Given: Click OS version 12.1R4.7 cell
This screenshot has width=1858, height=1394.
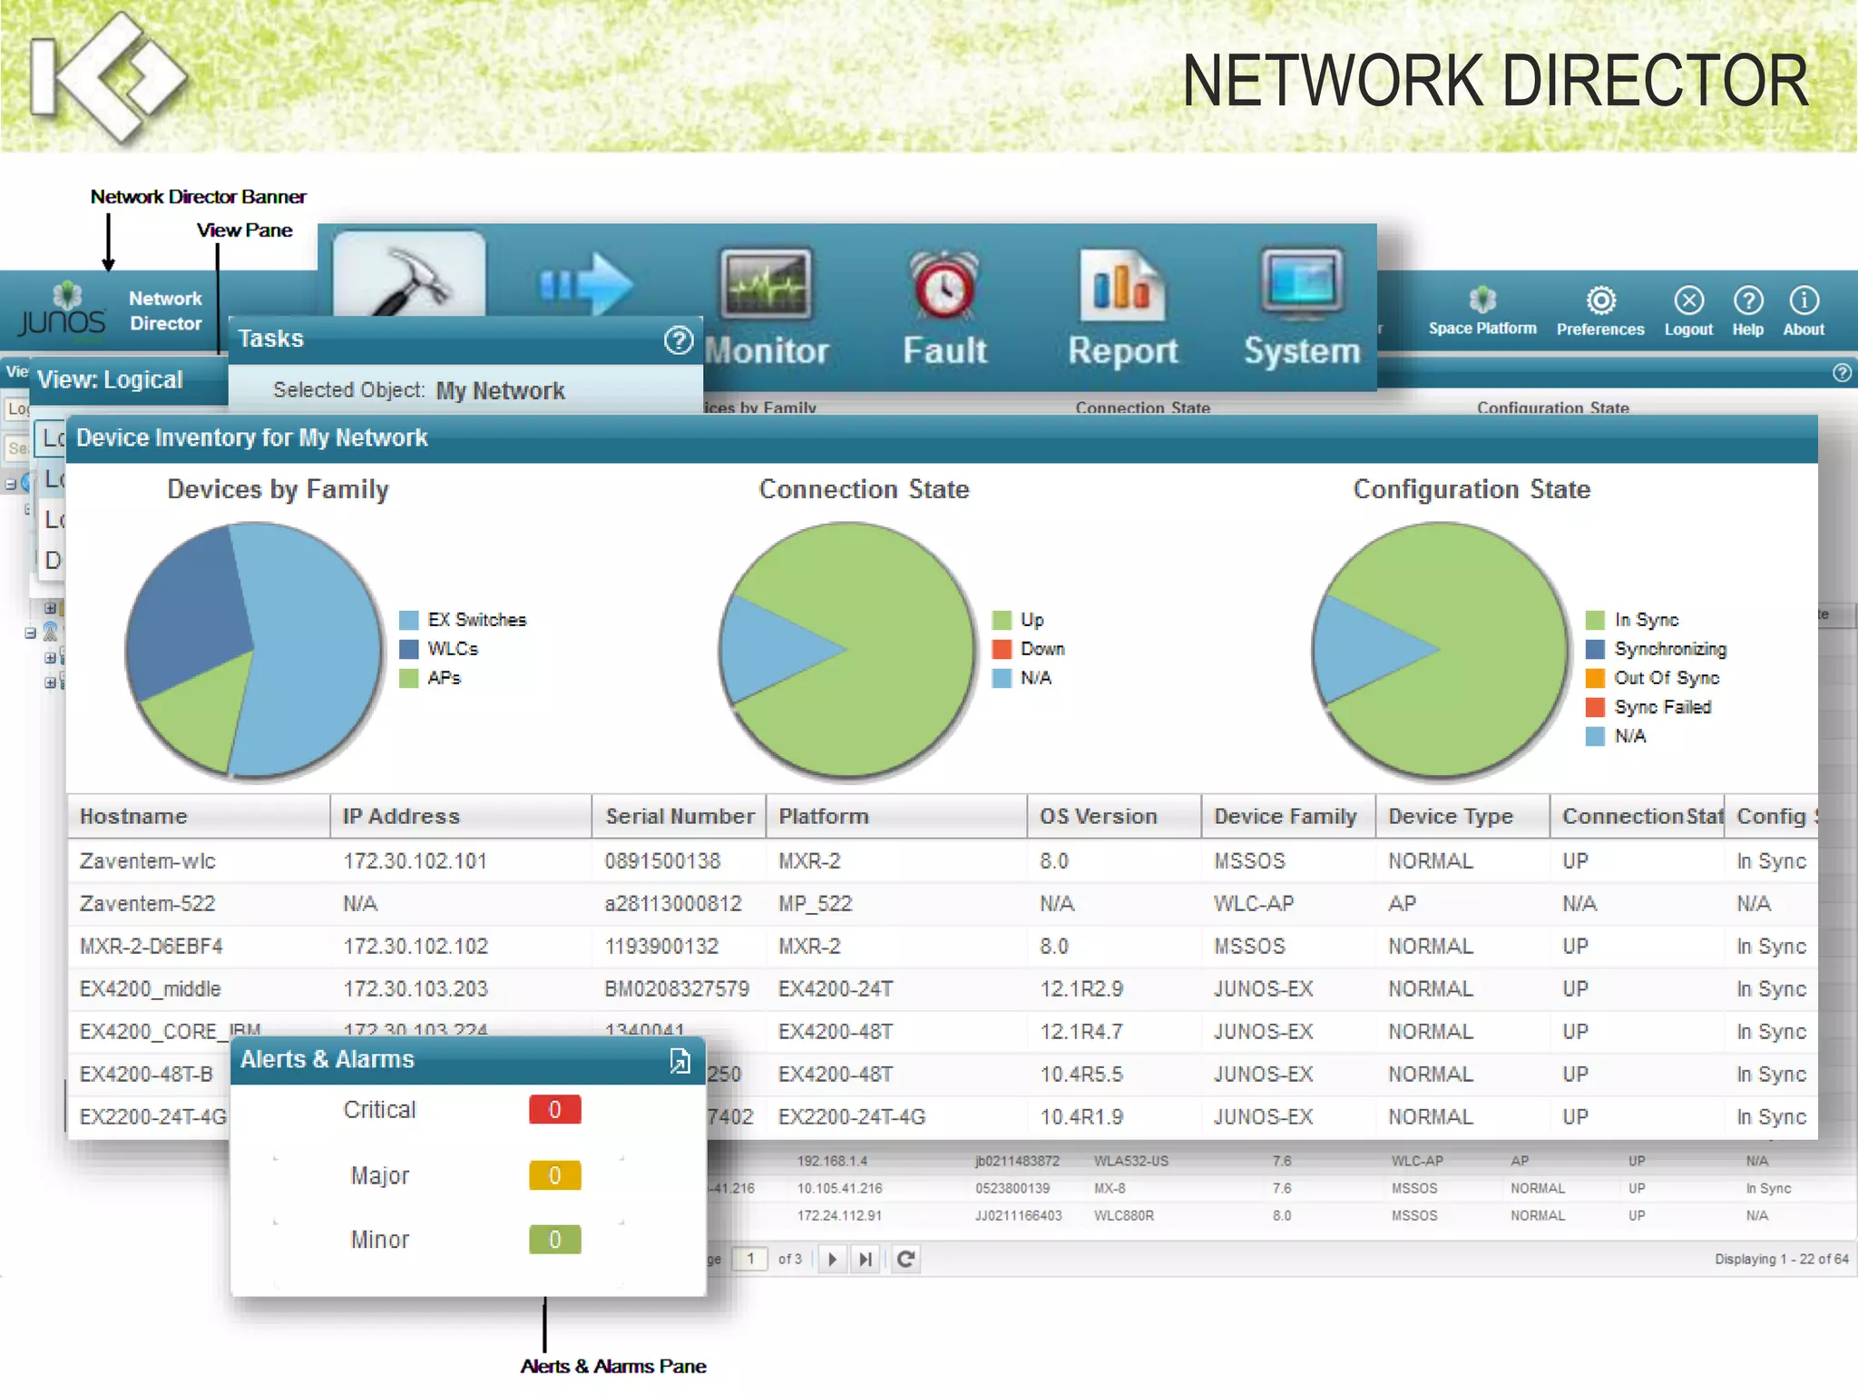Looking at the screenshot, I should [1081, 1032].
